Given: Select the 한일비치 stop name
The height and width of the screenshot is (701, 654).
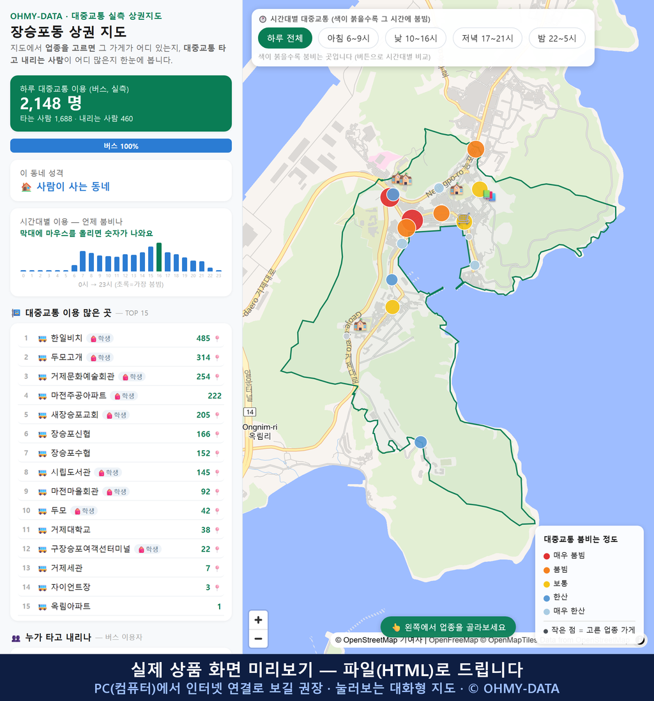Looking at the screenshot, I should pyautogui.click(x=66, y=338).
